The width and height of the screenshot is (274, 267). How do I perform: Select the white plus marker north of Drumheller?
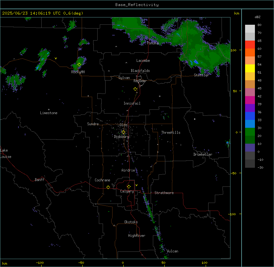pos(195,119)
